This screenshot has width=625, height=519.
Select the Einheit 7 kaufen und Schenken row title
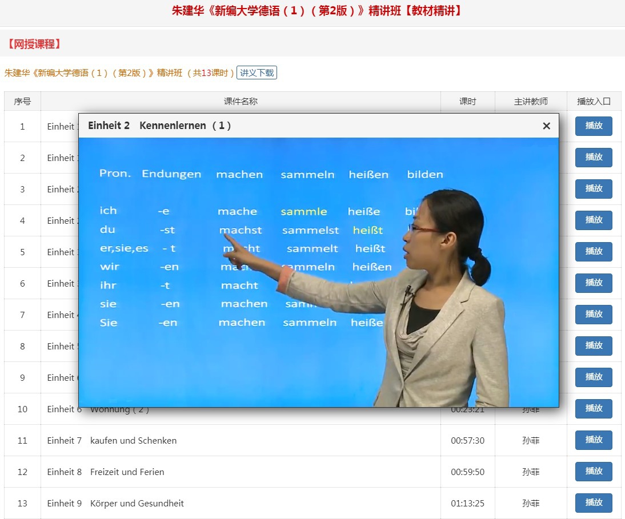pyautogui.click(x=112, y=441)
